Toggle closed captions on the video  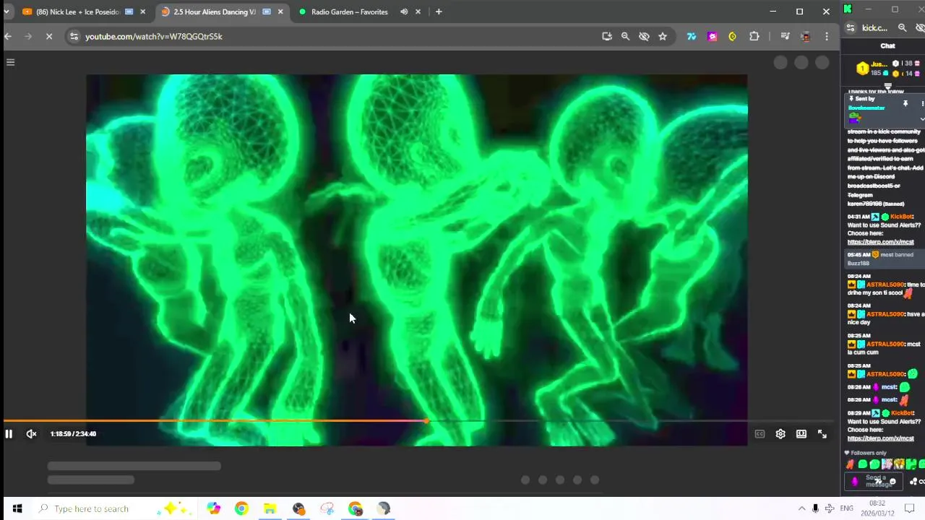(760, 434)
